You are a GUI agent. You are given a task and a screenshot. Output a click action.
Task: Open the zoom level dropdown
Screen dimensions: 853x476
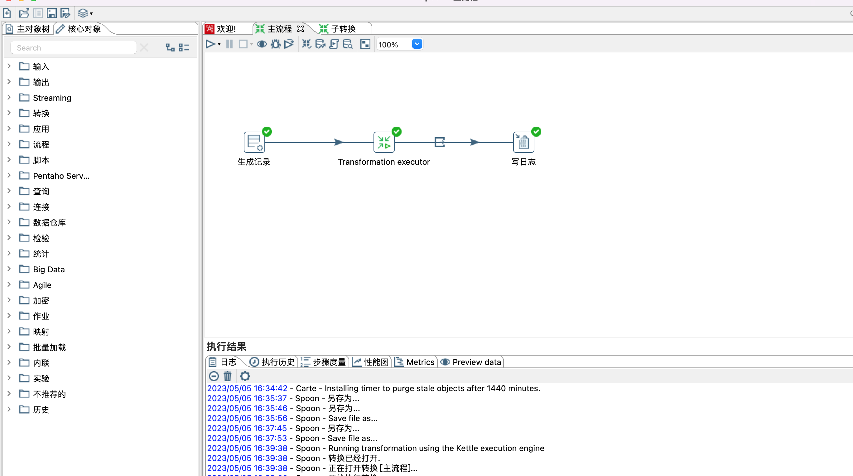(x=417, y=44)
